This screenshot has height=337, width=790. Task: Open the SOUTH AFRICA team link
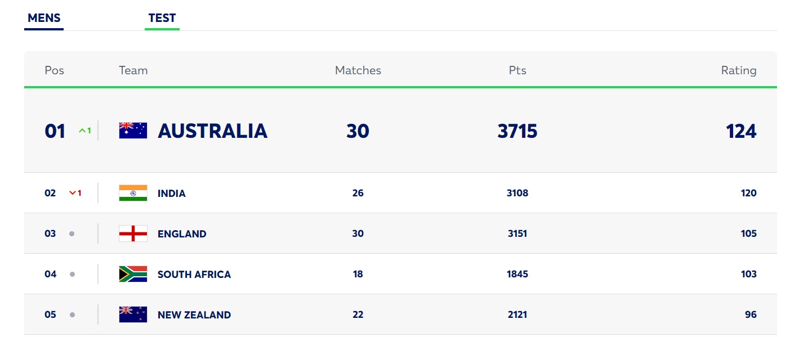tap(194, 274)
